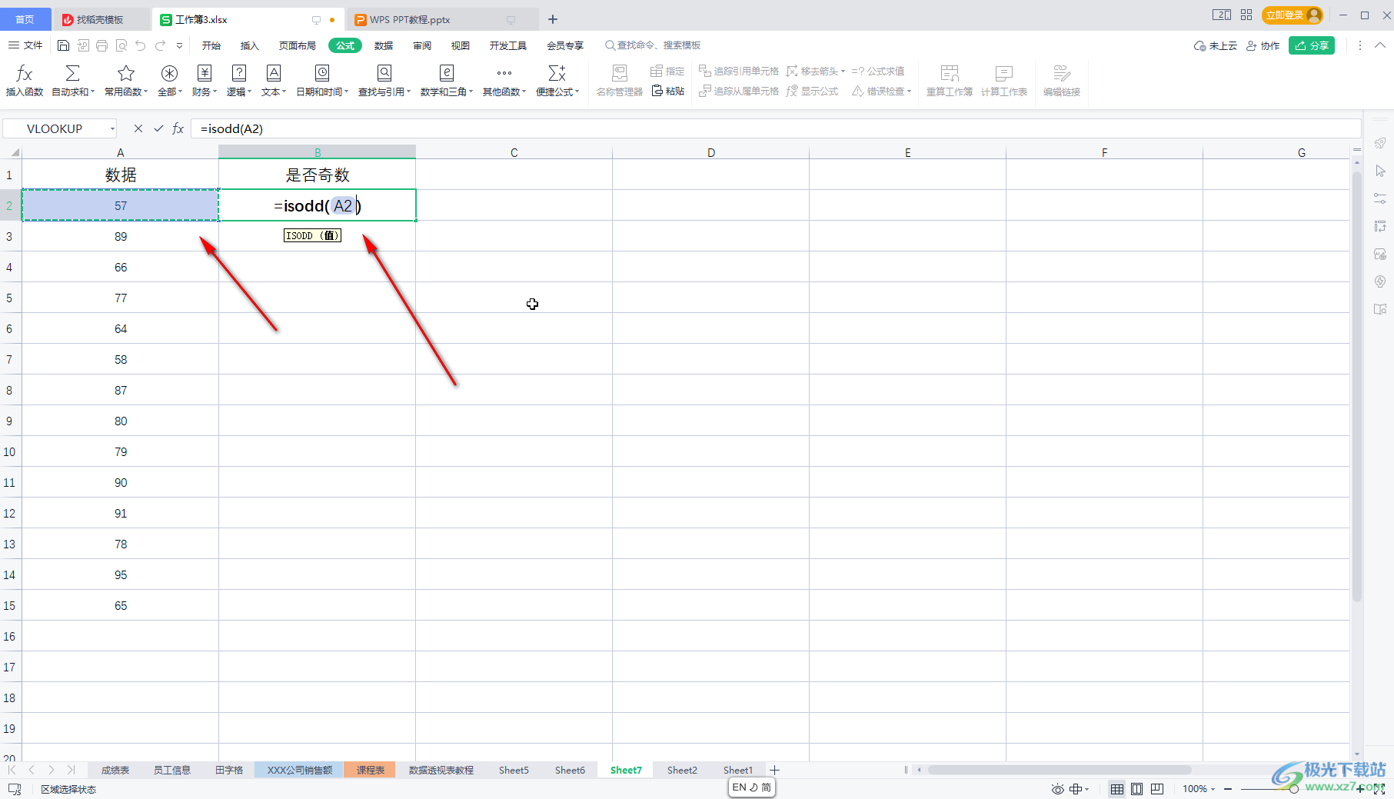Click the fx insert function icon in formula bar
Image resolution: width=1394 pixels, height=799 pixels.
(x=178, y=128)
